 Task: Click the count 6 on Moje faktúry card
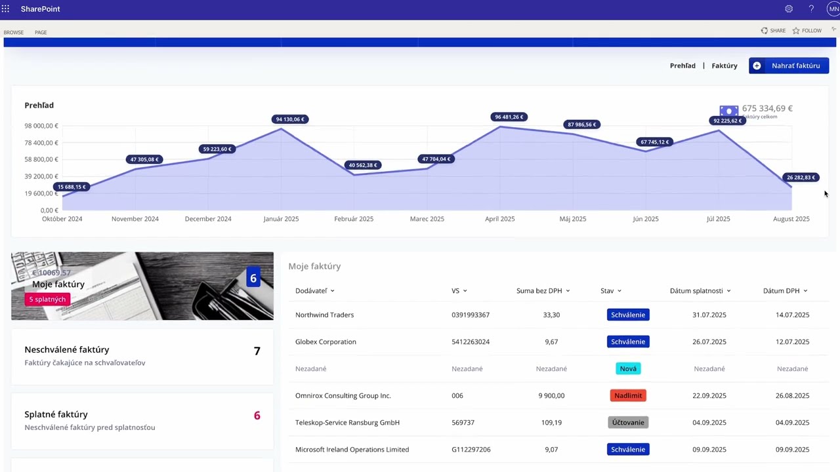(253, 279)
